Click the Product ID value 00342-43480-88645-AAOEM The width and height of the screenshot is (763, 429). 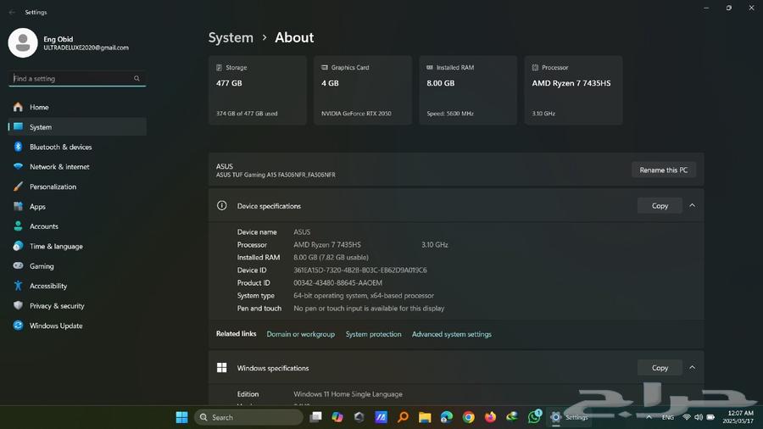[x=337, y=282]
